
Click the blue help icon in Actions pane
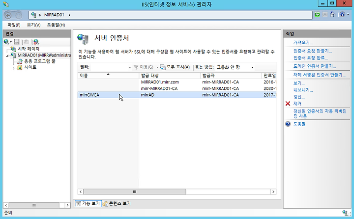coord(288,124)
